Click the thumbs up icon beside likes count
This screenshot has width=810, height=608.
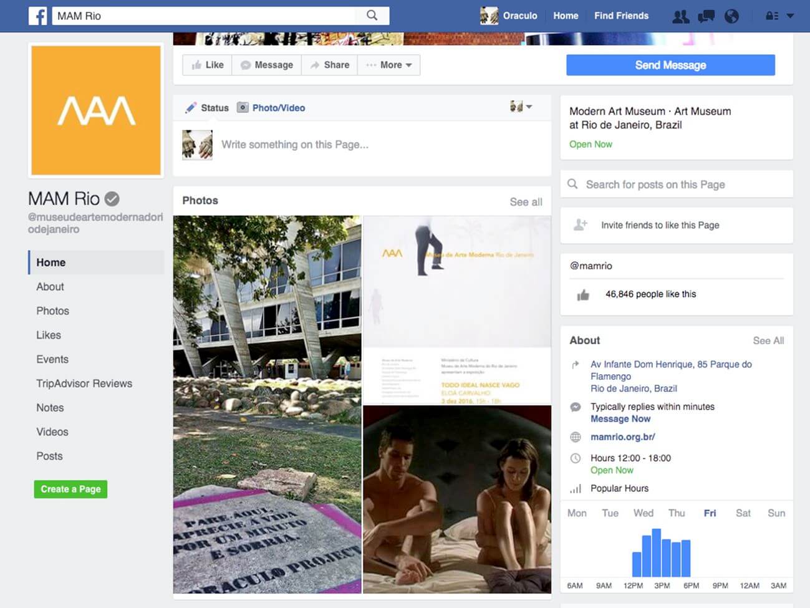pos(583,295)
